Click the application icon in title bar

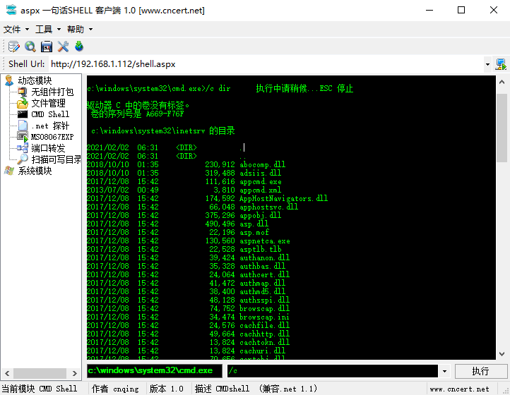click(11, 10)
